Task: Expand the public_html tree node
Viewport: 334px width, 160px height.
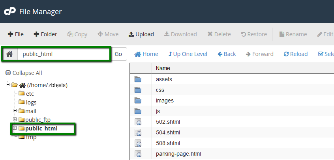Action: tap(15, 128)
